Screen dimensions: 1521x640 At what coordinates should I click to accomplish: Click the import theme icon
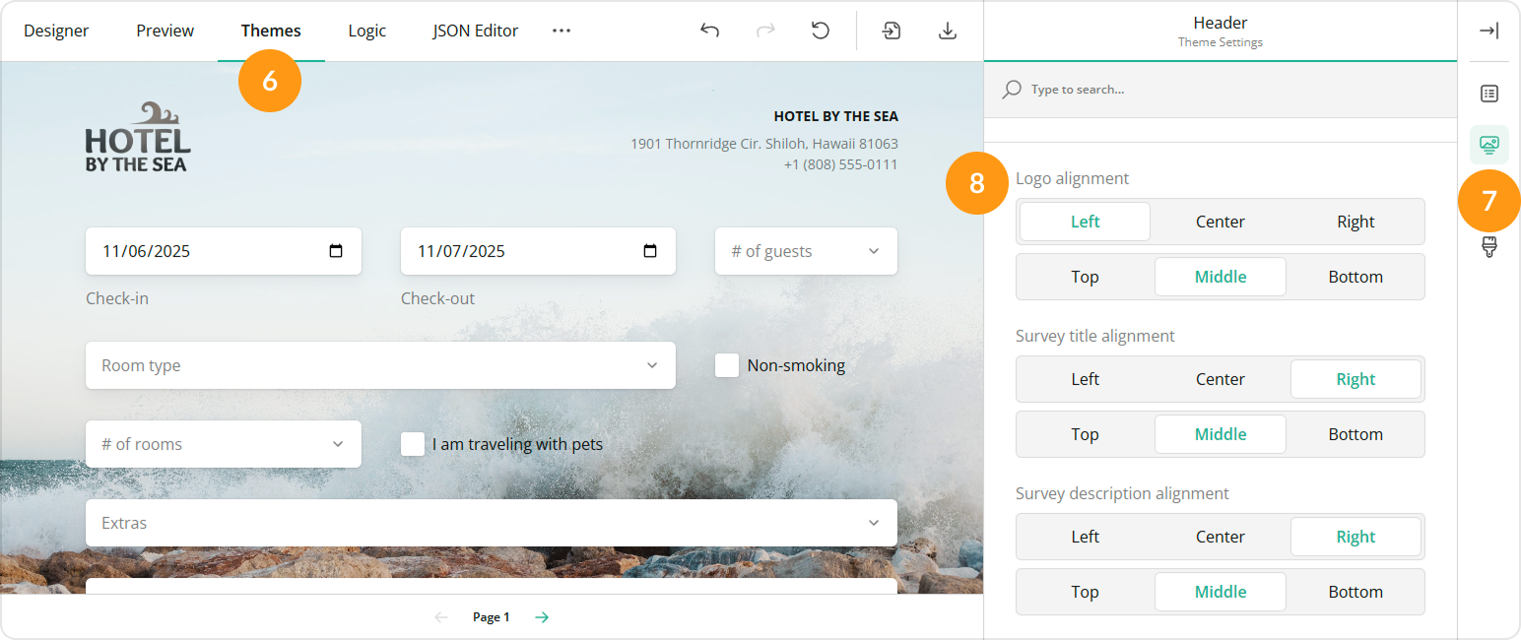point(892,31)
